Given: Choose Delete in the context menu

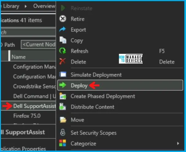Looking at the screenshot, I should click(x=120, y=62).
